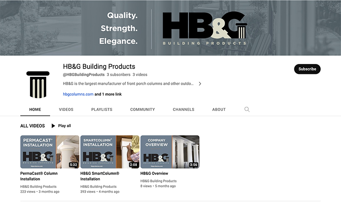Open Company Overview video thumbnail
This screenshot has width=341, height=204.
pyautogui.click(x=170, y=152)
